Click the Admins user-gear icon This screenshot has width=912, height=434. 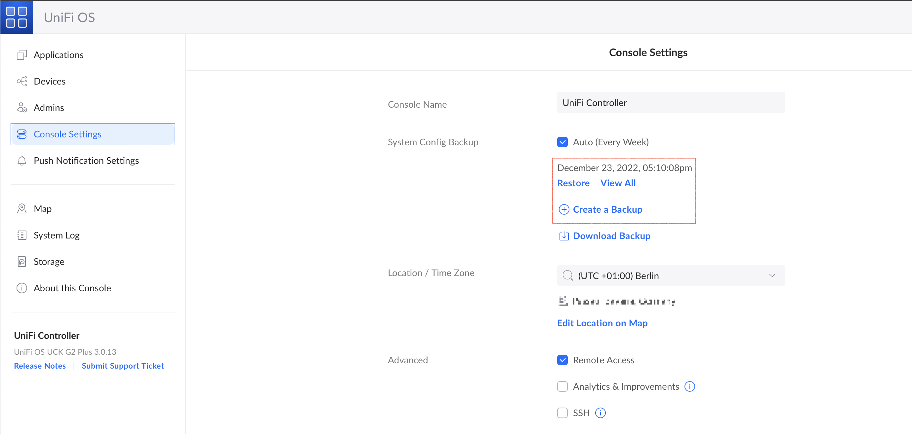21,108
